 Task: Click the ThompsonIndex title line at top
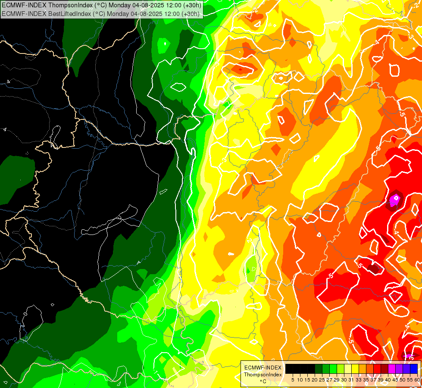click(x=101, y=5)
